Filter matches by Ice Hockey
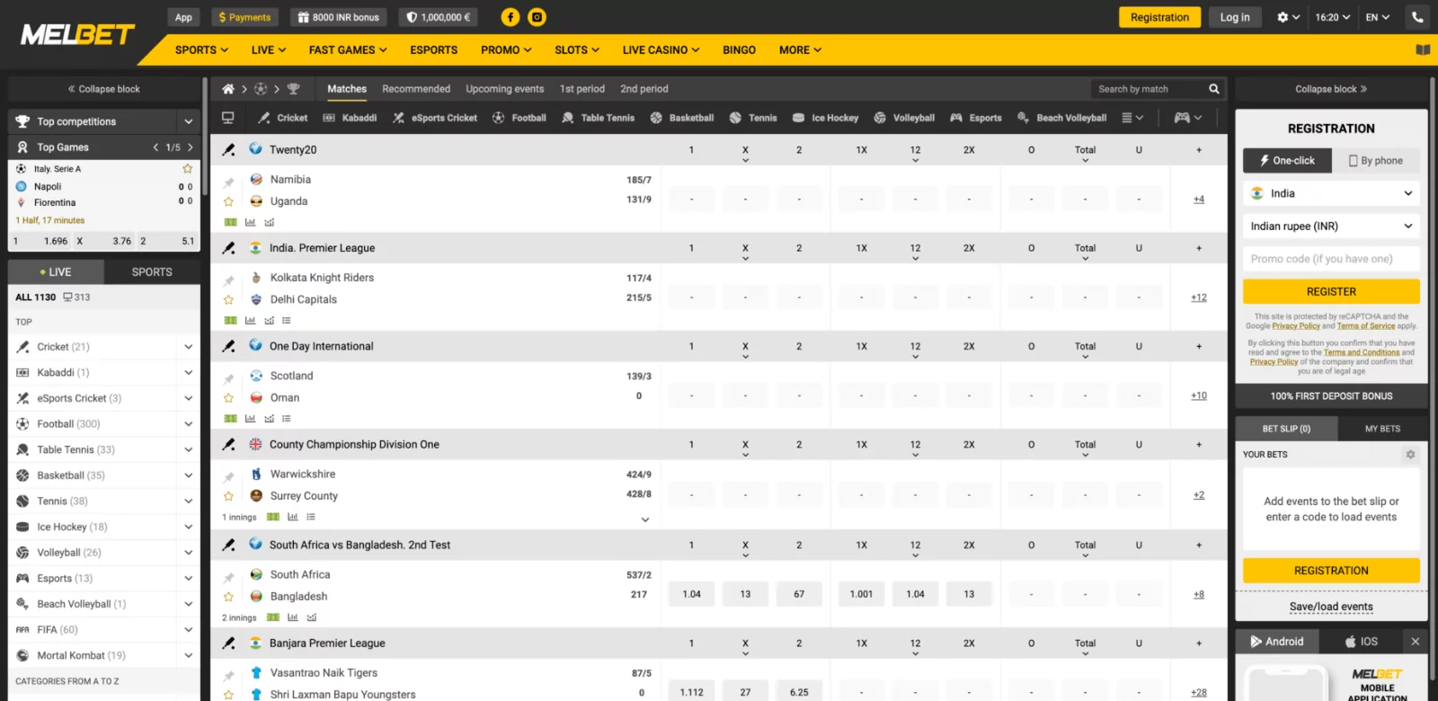This screenshot has width=1438, height=701. 826,118
